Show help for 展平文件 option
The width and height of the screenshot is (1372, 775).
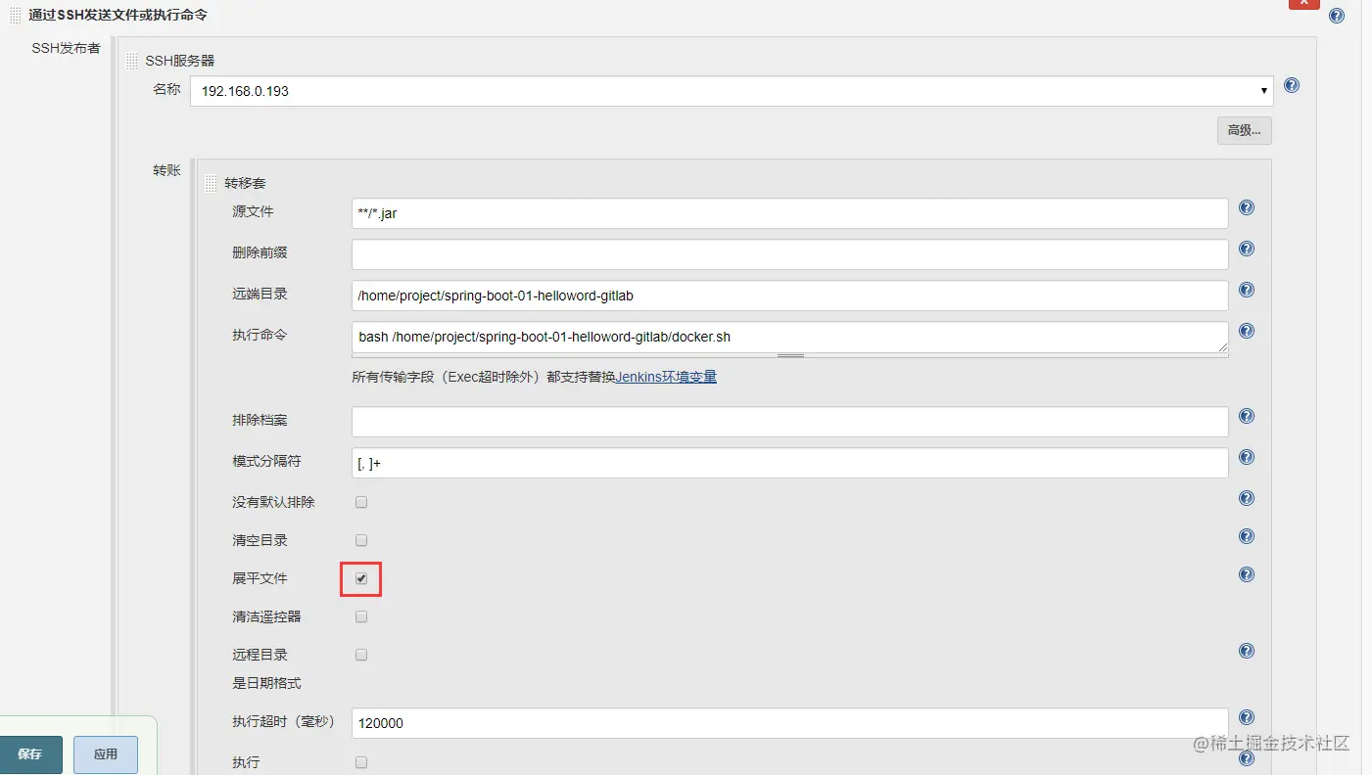pyautogui.click(x=1247, y=574)
